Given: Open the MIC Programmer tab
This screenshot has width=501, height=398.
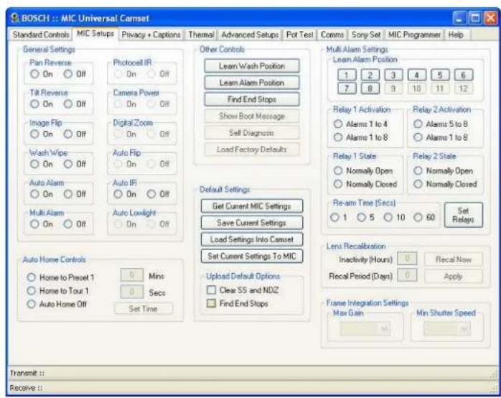Looking at the screenshot, I should (x=414, y=34).
